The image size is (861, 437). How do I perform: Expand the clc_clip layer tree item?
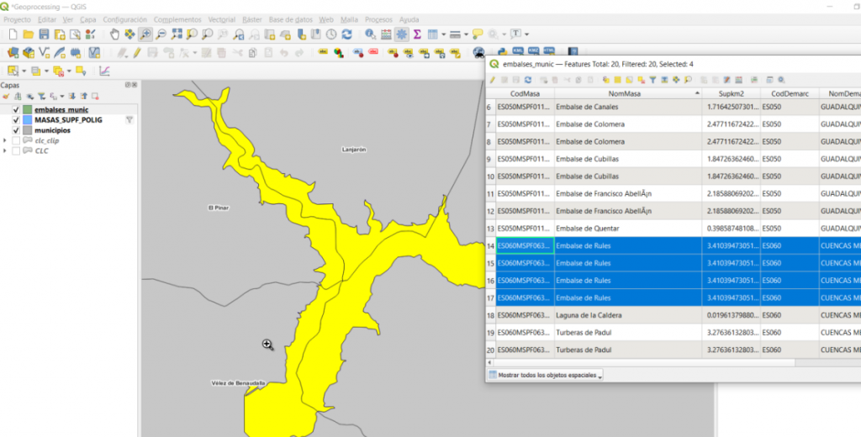(6, 140)
